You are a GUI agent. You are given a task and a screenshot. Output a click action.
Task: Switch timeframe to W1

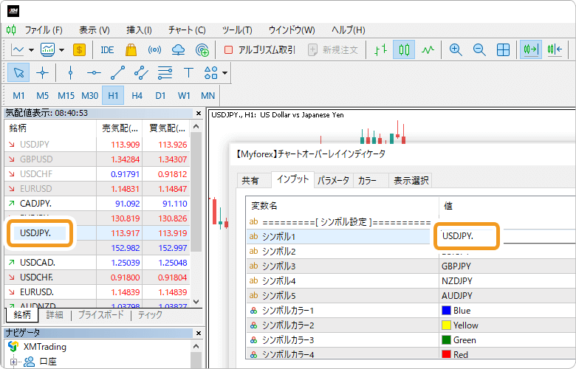(184, 96)
